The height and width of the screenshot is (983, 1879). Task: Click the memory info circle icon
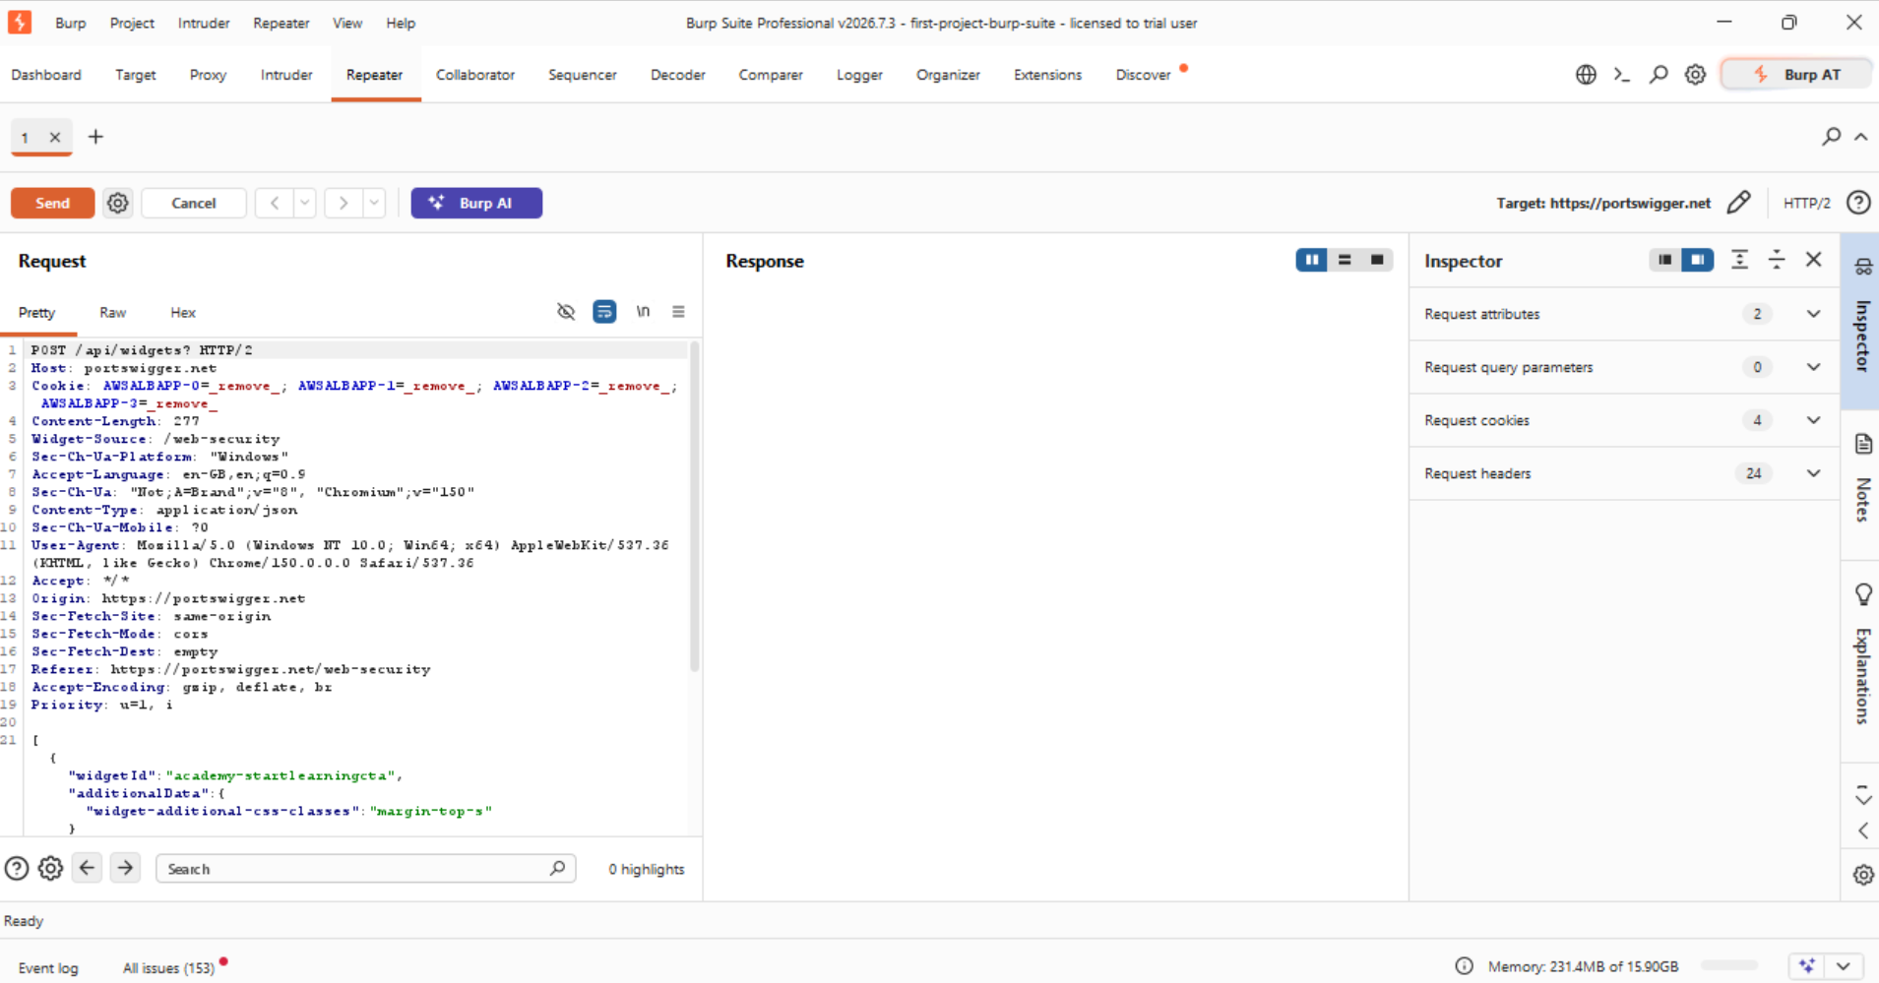pos(1465,966)
